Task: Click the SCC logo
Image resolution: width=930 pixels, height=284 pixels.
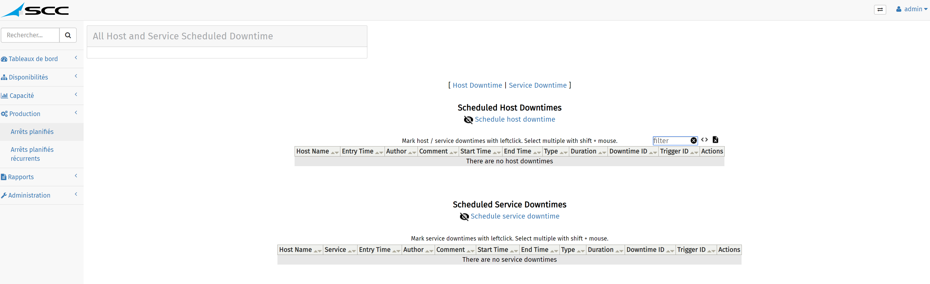Action: (35, 10)
